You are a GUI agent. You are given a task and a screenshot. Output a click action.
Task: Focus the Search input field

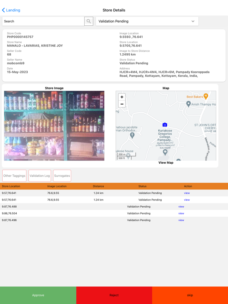click(43, 21)
